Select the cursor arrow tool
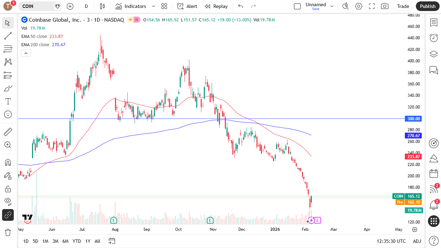Screen dimensions: 441x248 pyautogui.click(x=8, y=23)
